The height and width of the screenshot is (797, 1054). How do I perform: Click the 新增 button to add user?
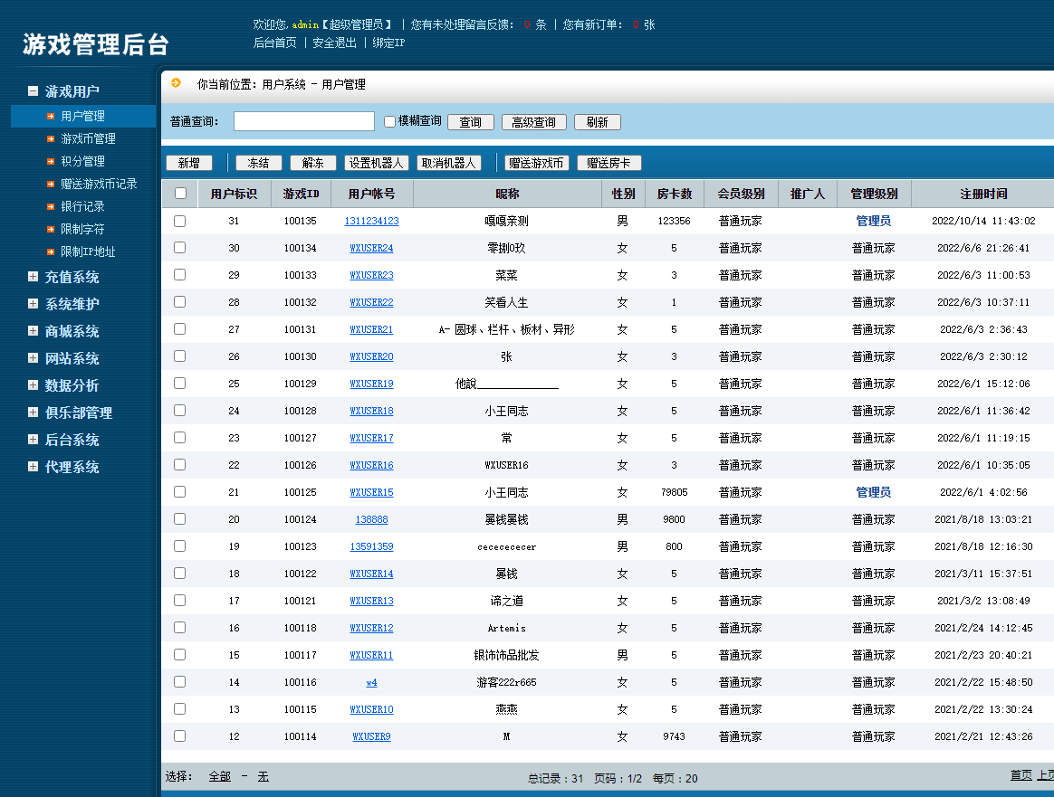[189, 163]
